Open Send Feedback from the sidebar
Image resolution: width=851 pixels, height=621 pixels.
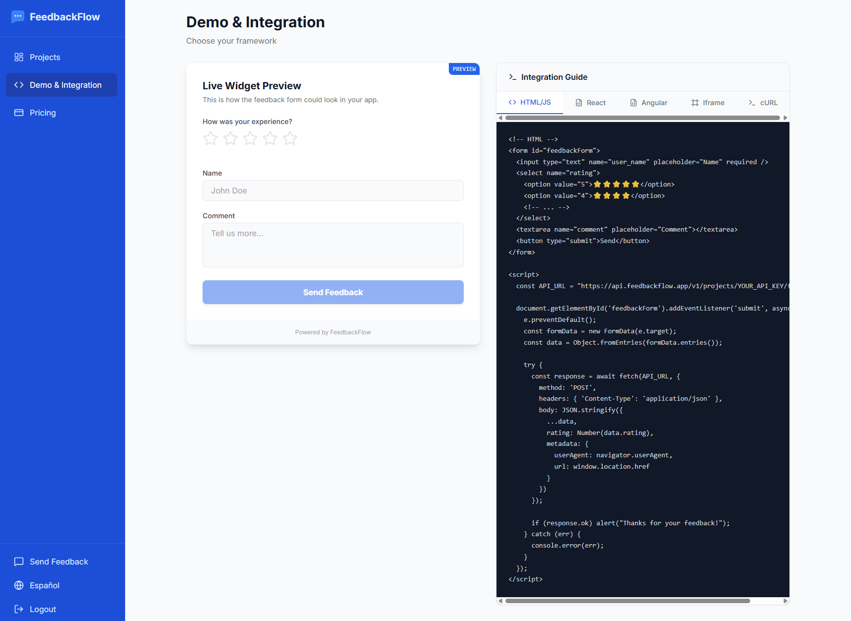tap(62, 561)
